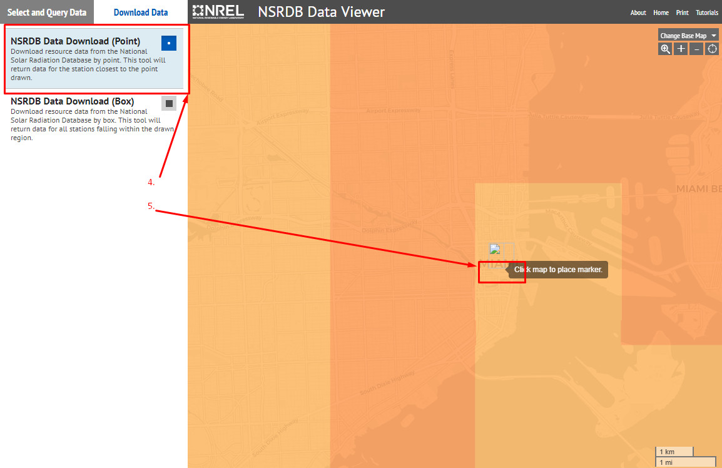This screenshot has height=468, width=722.
Task: Open the Change Base Map dropdown
Action: 688,36
